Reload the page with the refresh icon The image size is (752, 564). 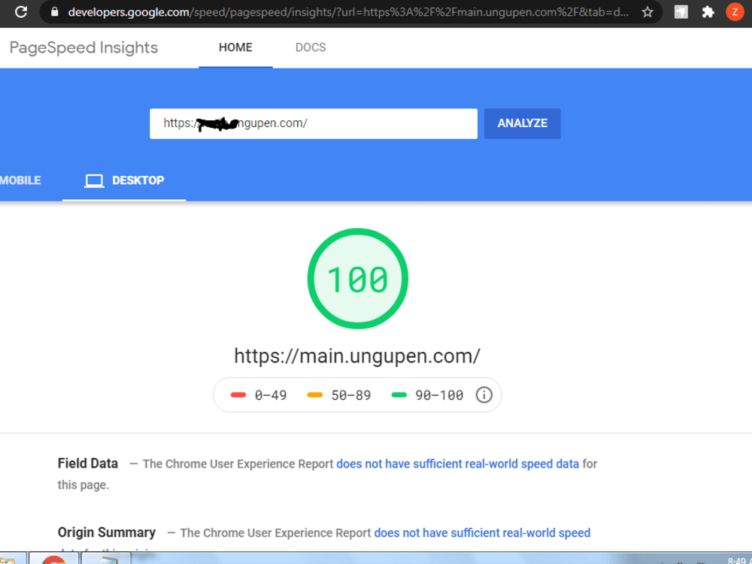[x=20, y=11]
